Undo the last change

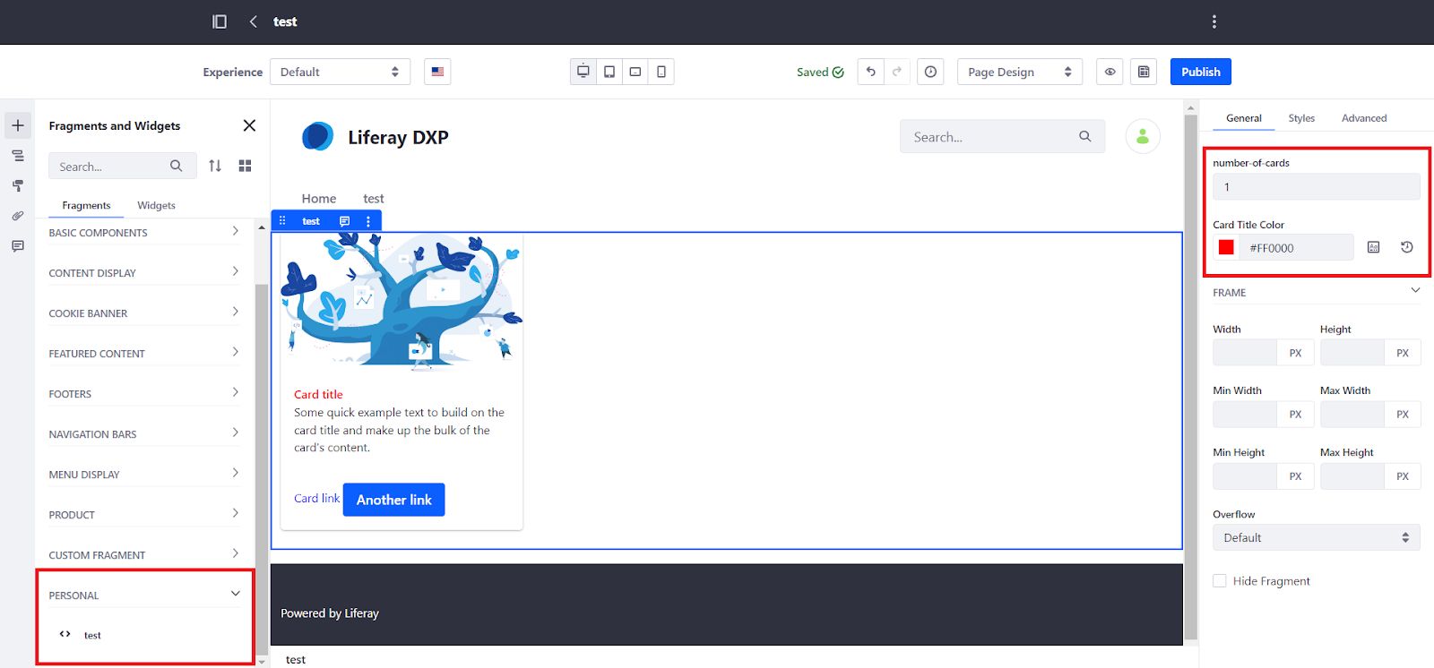point(871,72)
